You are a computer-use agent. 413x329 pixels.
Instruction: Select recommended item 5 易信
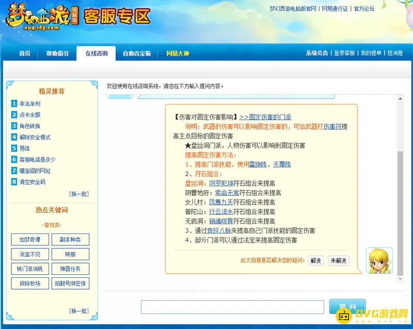[24, 148]
